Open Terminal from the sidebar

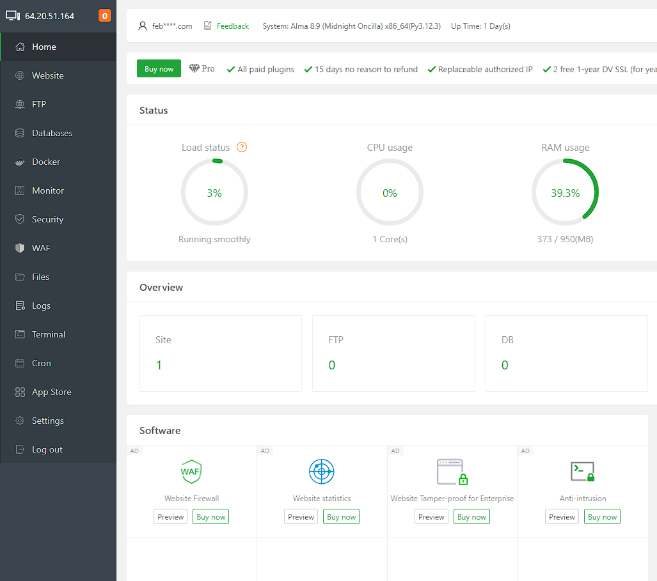pos(59,334)
